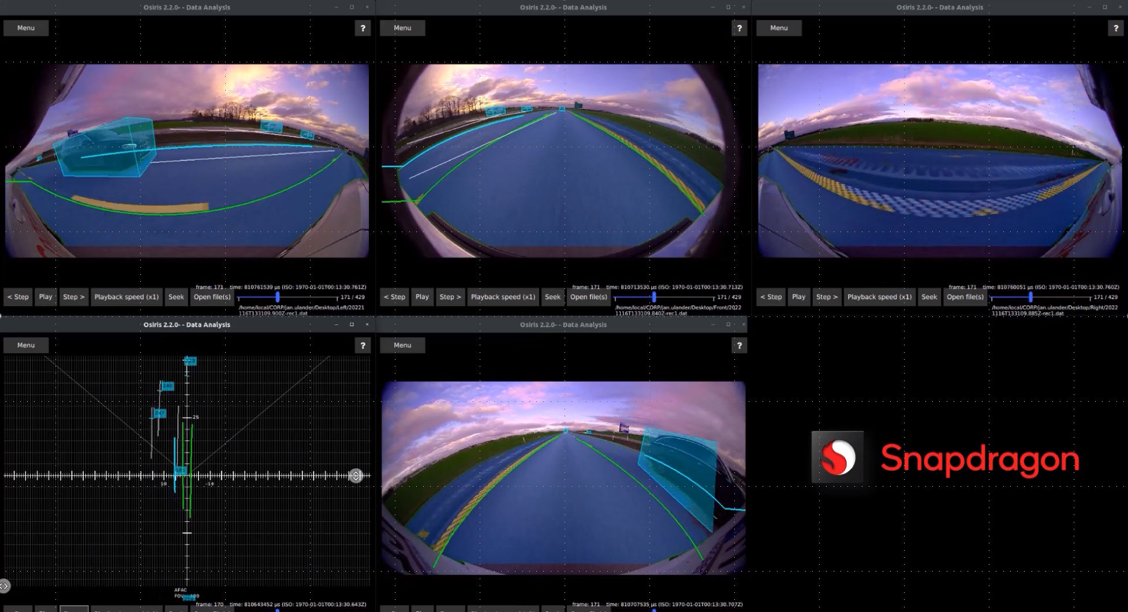The image size is (1128, 612).
Task: Step backward in the Left camera window
Action: click(x=18, y=297)
